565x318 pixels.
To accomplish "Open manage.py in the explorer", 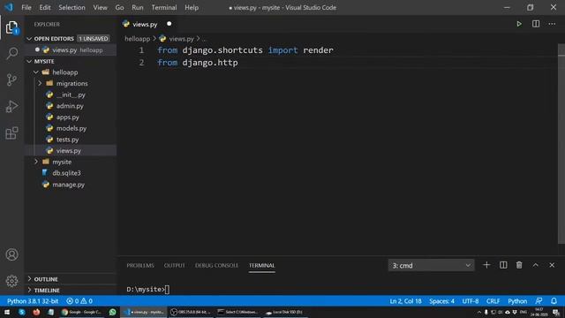I will click(x=69, y=185).
